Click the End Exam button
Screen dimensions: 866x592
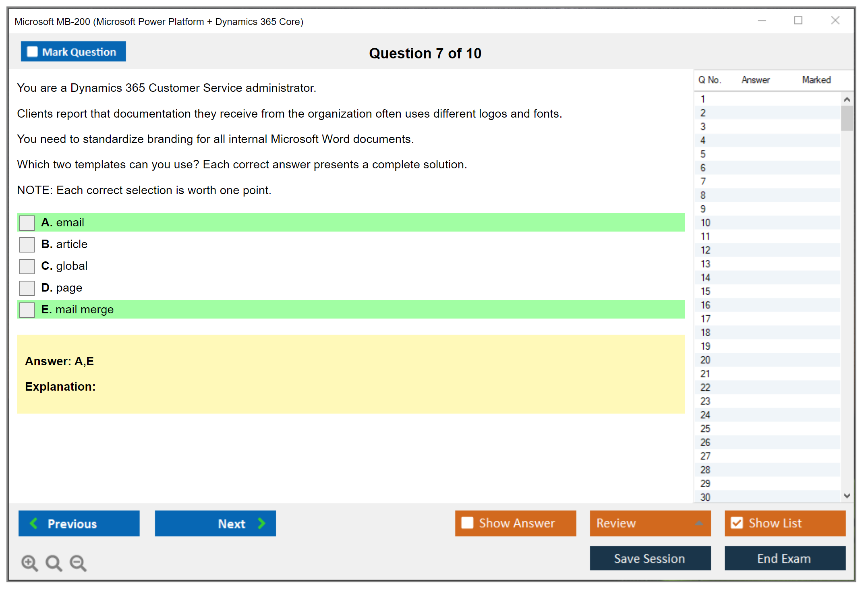pos(784,558)
